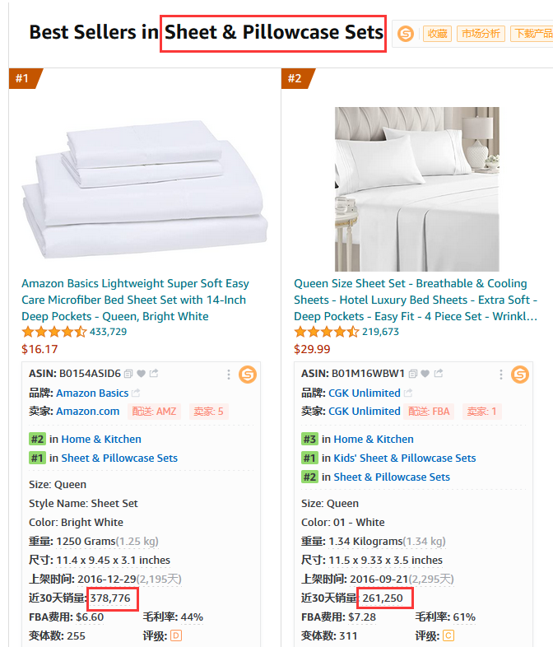Viewport: 553px width, 647px height.
Task: Click the share icon beside ASIN B0154ASID6
Action: (x=152, y=374)
